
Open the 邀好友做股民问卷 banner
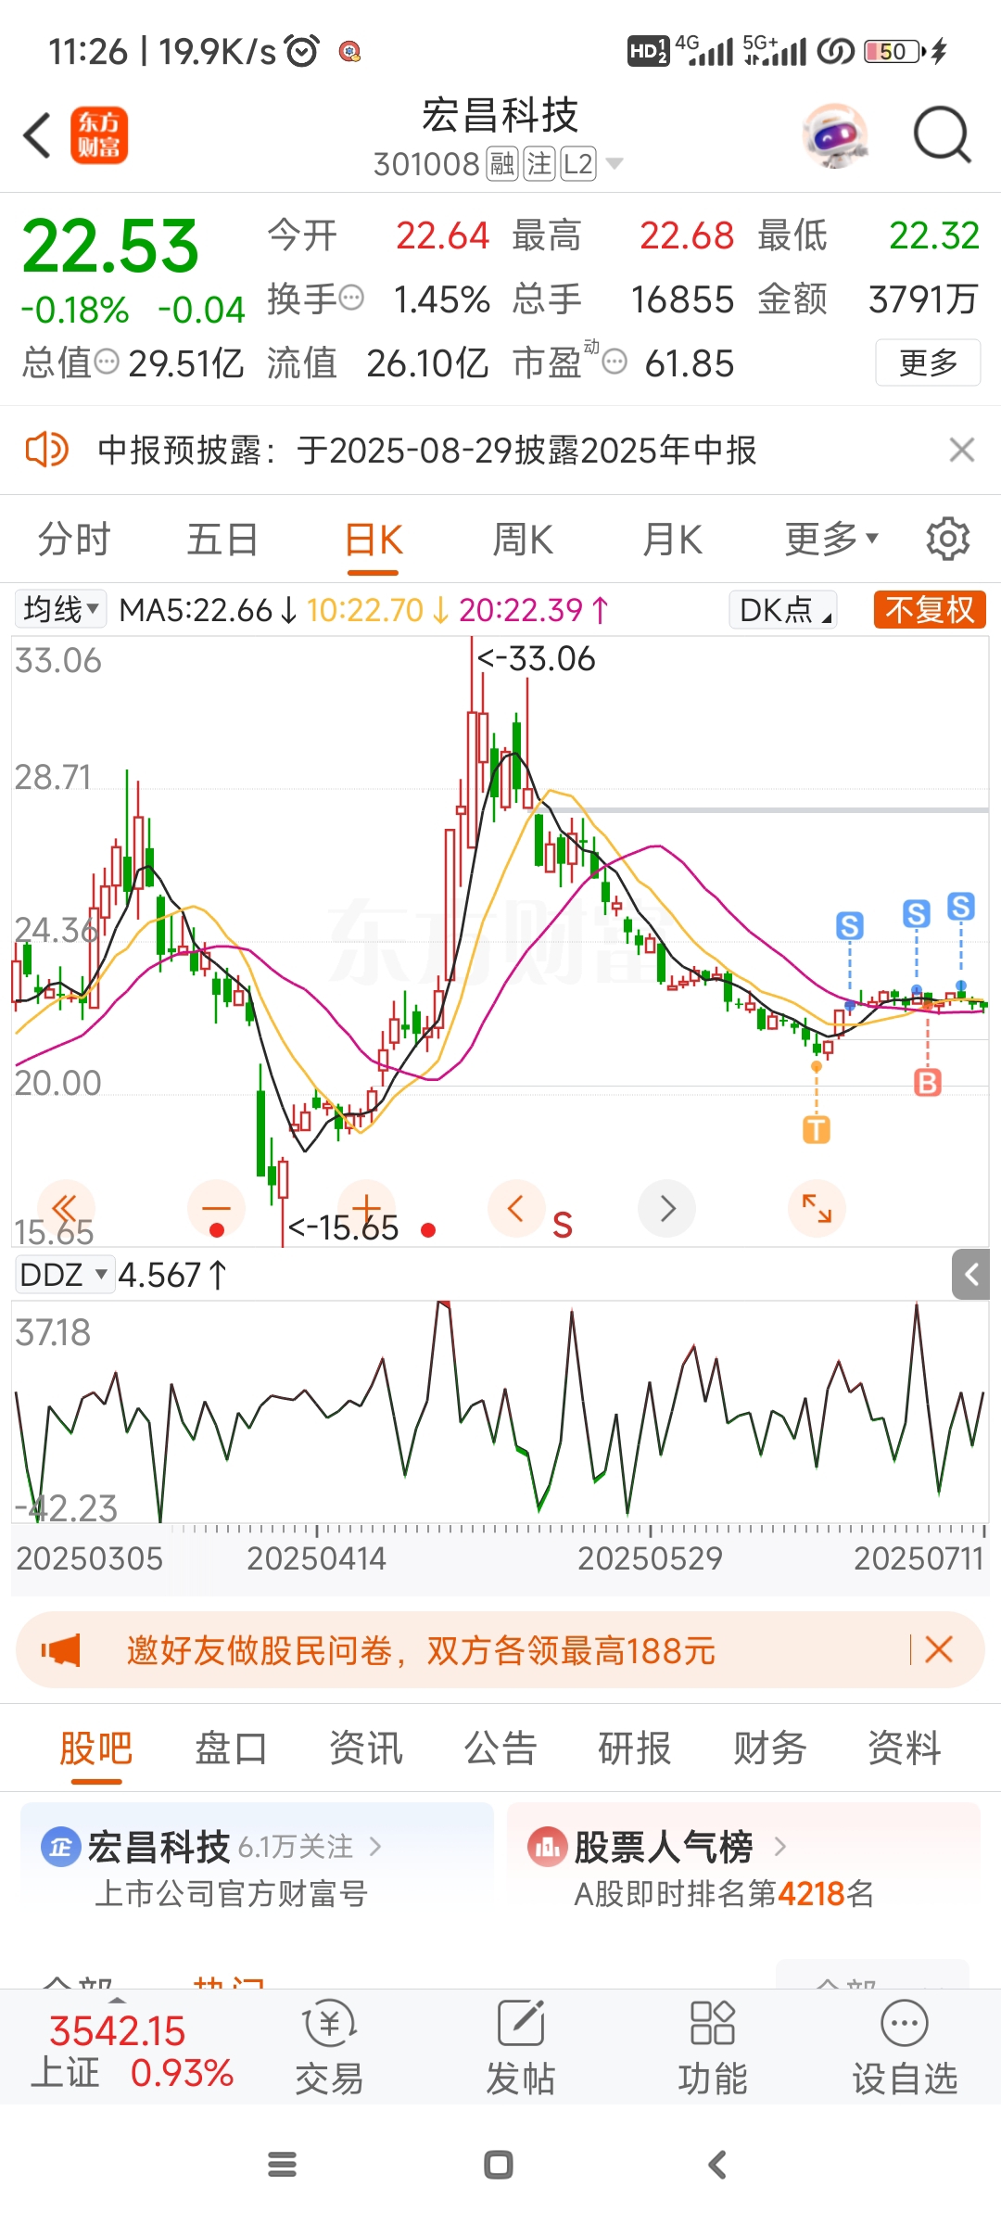[500, 1650]
